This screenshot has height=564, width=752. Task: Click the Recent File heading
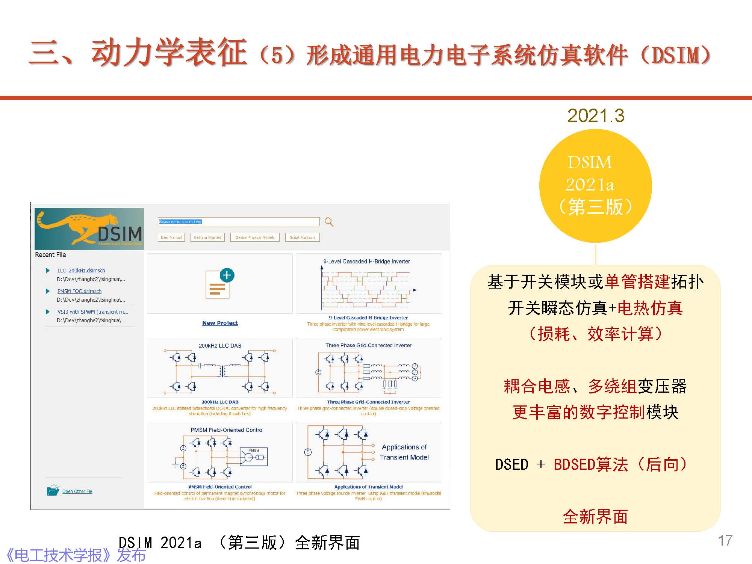tap(50, 255)
